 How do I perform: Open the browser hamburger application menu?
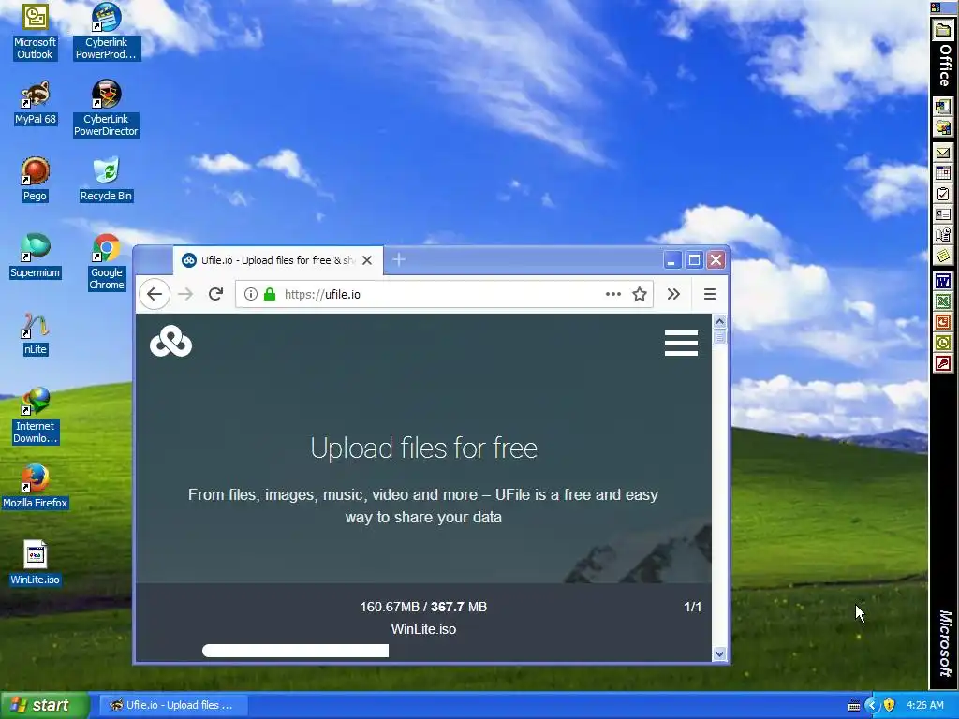click(710, 294)
